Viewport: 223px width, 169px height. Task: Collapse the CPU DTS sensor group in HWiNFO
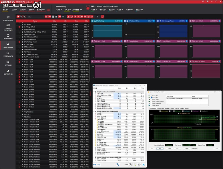pos(94,92)
